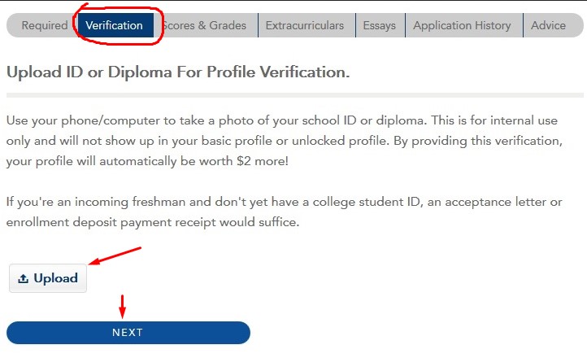Go to the Extracurriculars tab
587x358 pixels.
point(305,25)
